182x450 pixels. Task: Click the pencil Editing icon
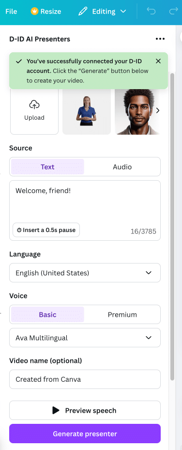(x=83, y=12)
